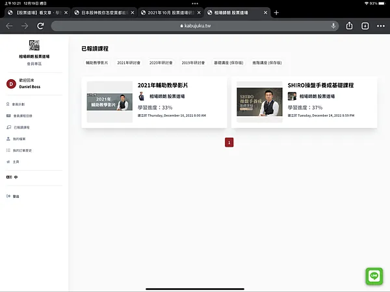
Task: Close the 2021年10月 tab
Action: [199, 13]
